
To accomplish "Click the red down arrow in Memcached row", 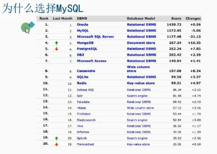I will pos(56,144).
